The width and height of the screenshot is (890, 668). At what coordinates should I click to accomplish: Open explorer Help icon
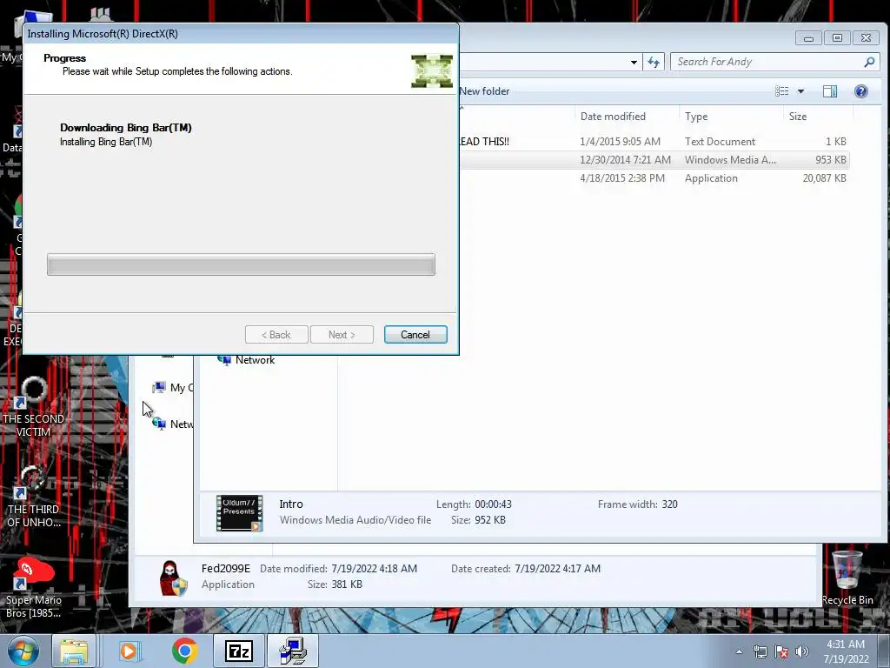861,91
